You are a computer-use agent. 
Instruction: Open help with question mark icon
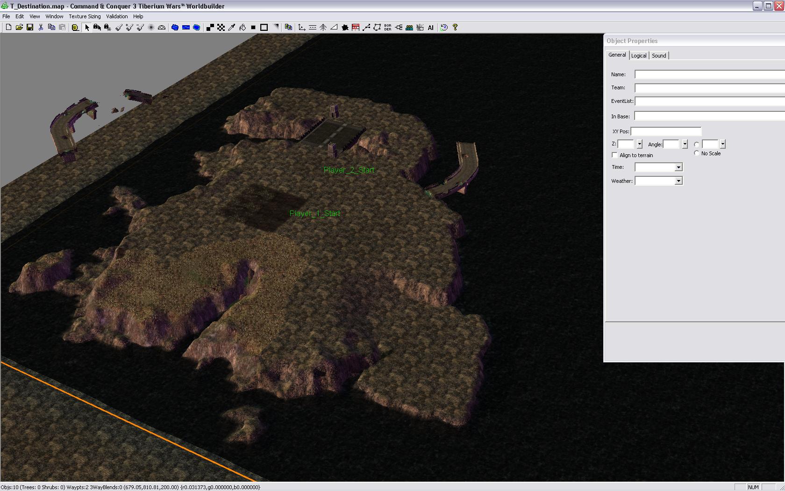tap(455, 28)
